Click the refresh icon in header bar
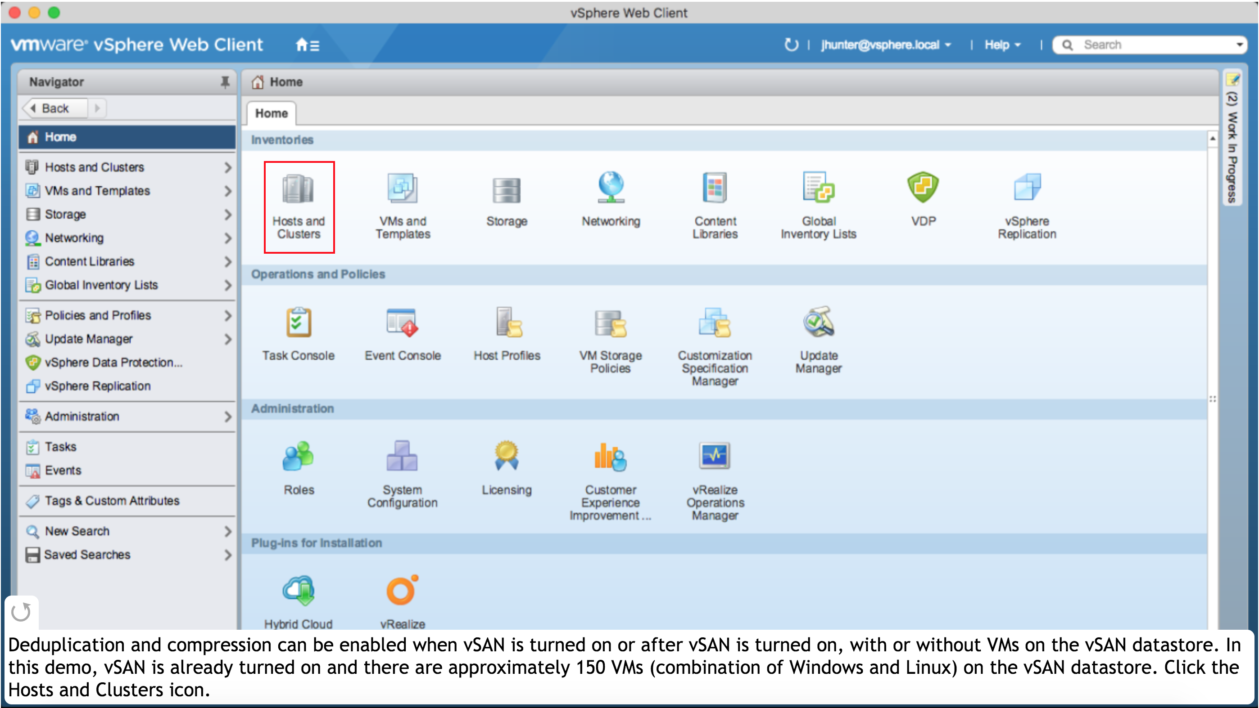The width and height of the screenshot is (1259, 708). 791,45
